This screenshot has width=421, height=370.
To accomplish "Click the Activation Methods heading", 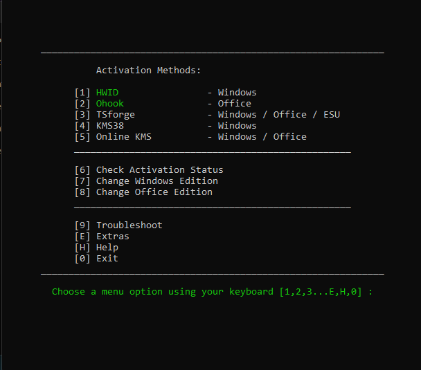I will coord(148,71).
